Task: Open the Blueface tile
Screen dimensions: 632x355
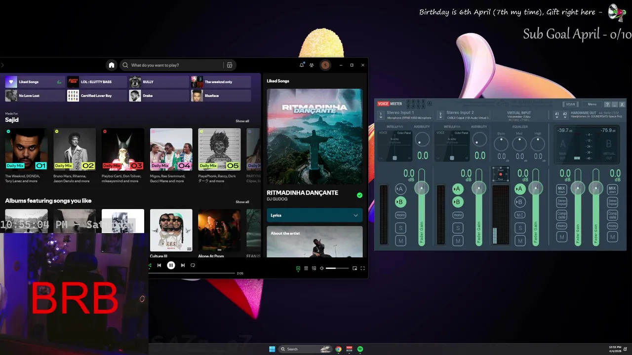Action: pos(221,96)
